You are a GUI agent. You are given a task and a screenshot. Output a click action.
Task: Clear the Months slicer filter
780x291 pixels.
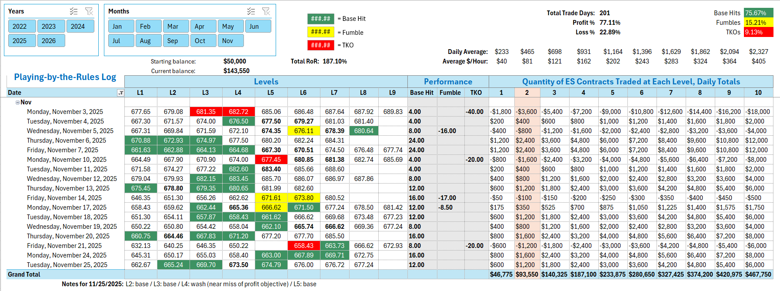(x=266, y=11)
